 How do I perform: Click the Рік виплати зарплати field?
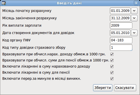click(x=121, y=25)
